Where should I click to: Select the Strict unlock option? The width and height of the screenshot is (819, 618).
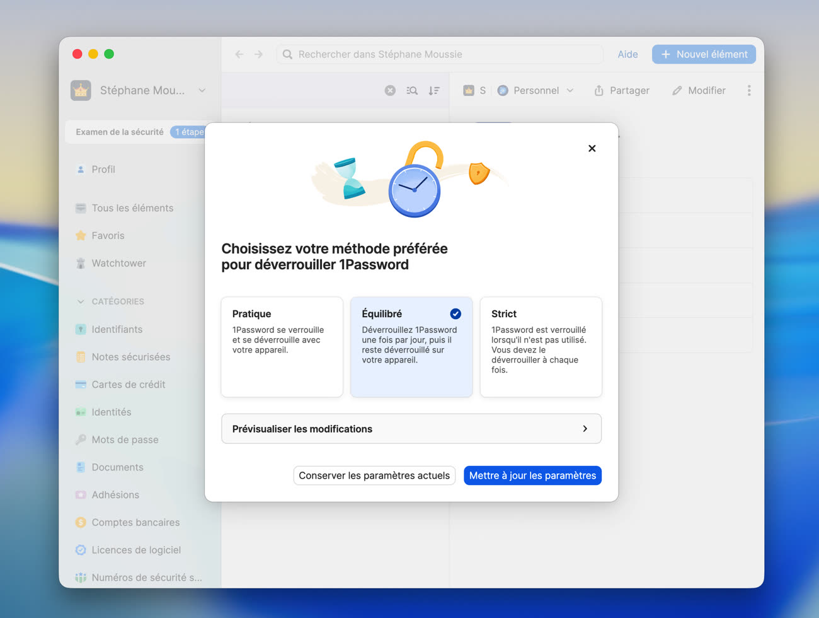click(541, 346)
